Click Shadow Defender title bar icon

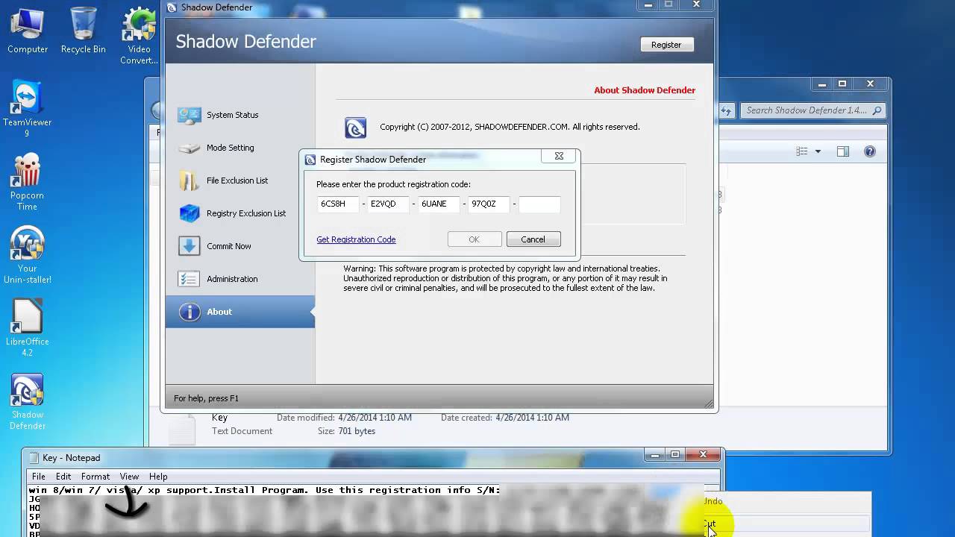pos(172,7)
